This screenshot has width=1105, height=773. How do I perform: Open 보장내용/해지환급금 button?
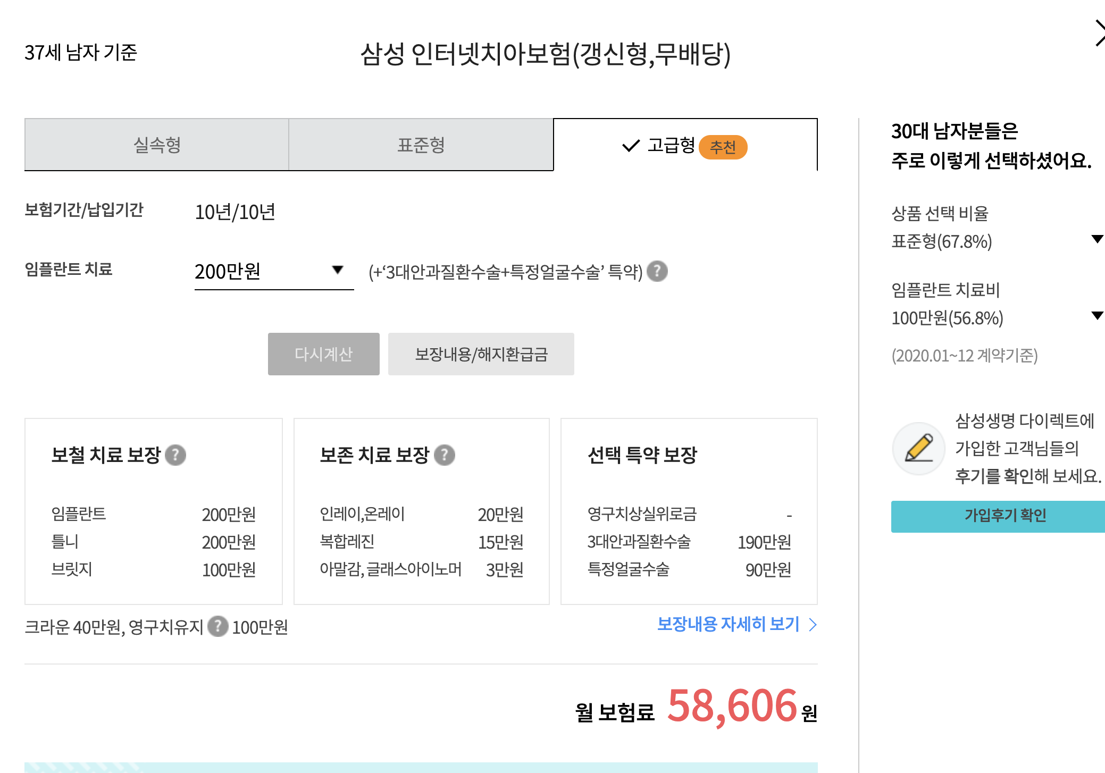481,354
